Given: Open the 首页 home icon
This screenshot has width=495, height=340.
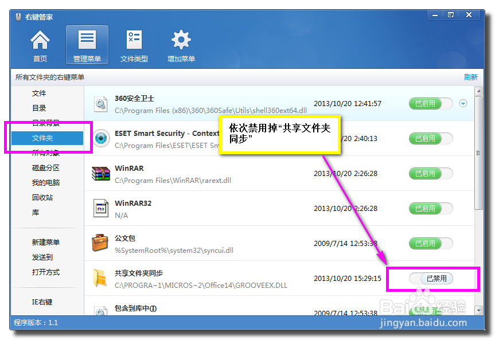Looking at the screenshot, I should click(x=40, y=46).
